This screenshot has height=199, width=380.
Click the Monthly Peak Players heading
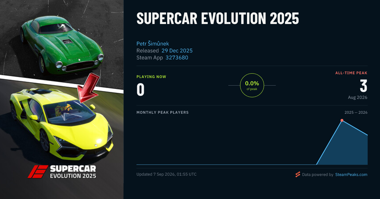[x=162, y=112]
